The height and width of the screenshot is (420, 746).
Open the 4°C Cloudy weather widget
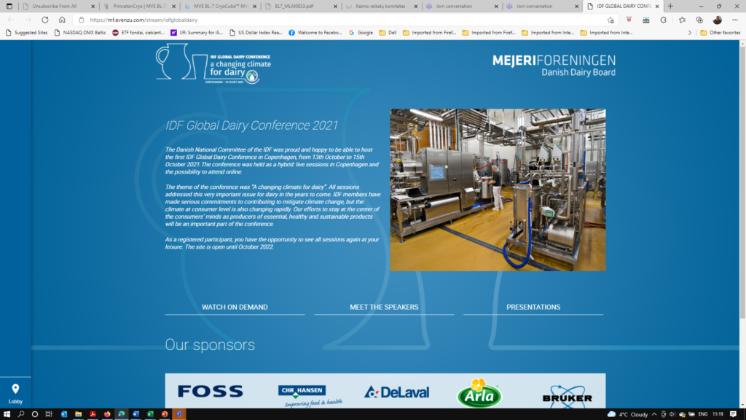(627, 414)
